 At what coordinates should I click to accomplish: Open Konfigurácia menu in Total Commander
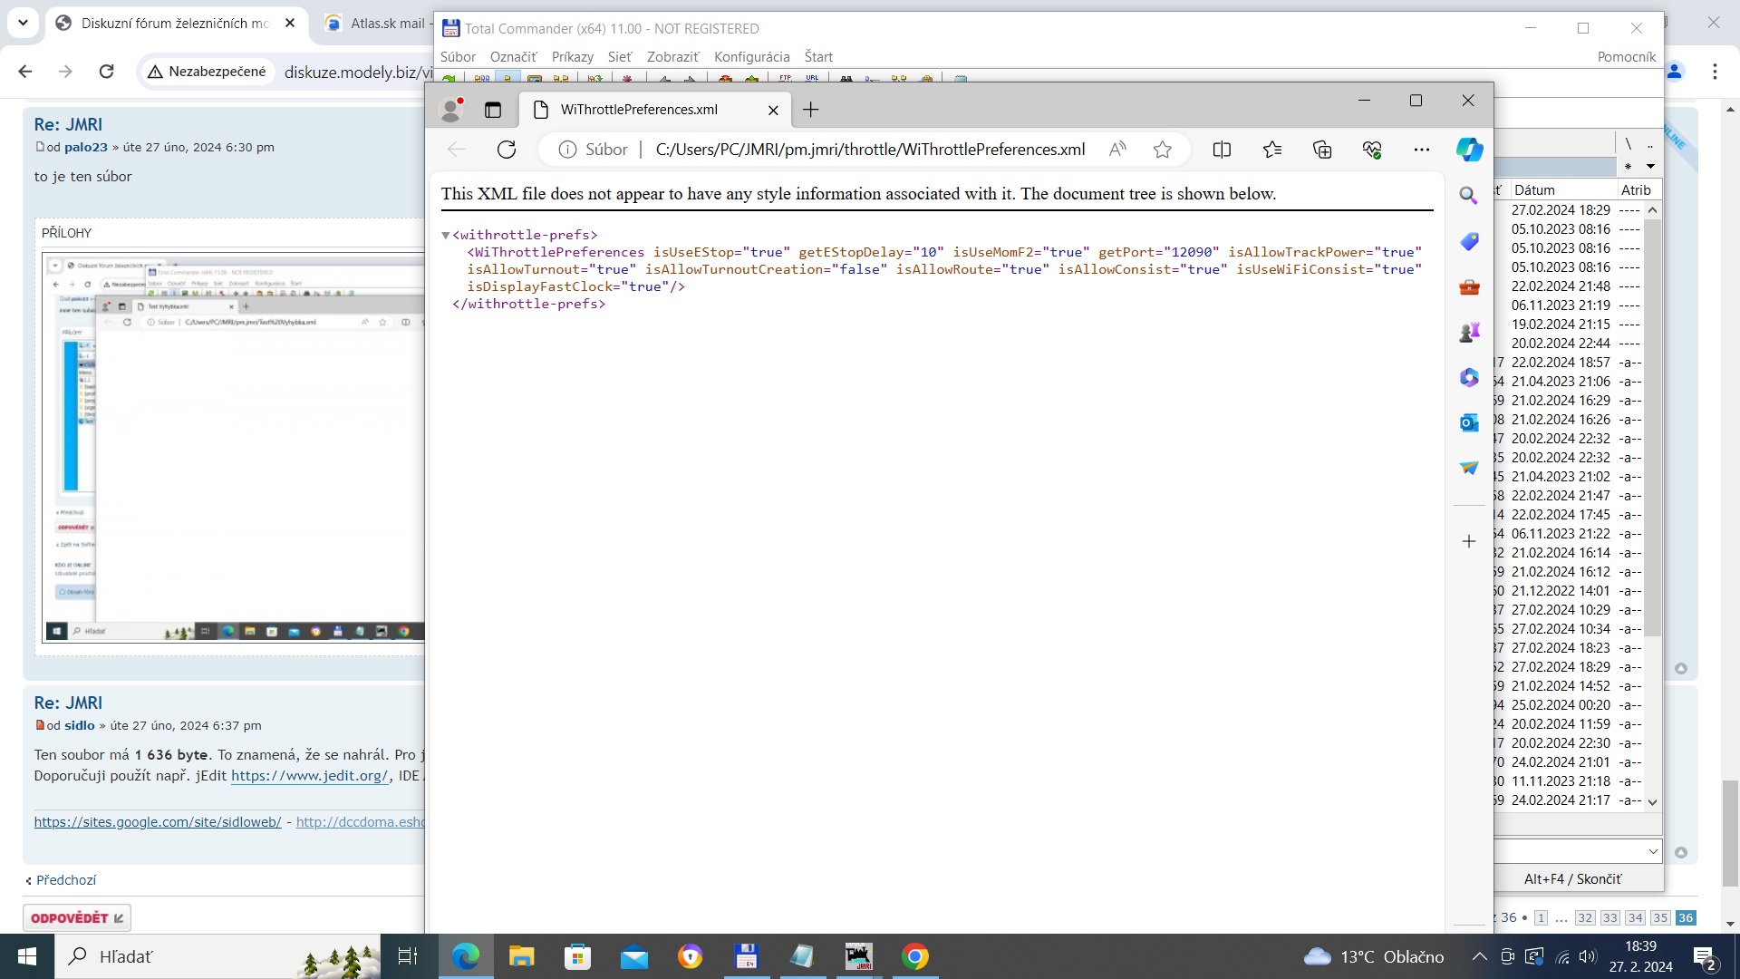(751, 56)
